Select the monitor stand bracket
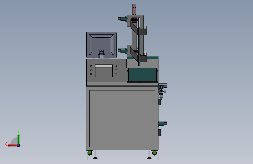Screen dimensions: 253x164 [x=102, y=54]
